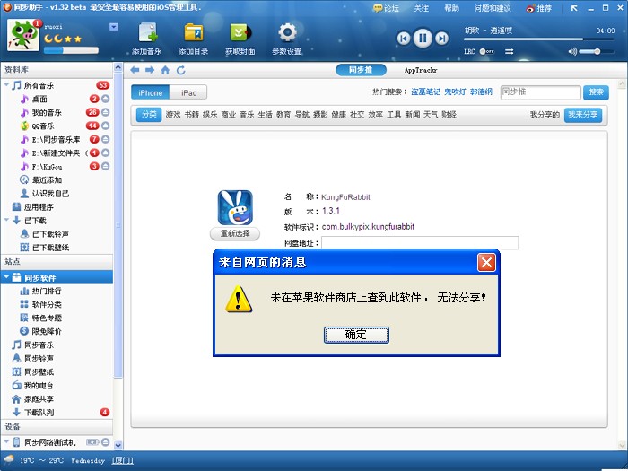The width and height of the screenshot is (628, 471).
Task: Open 最近添加 recently added list
Action: (x=47, y=179)
